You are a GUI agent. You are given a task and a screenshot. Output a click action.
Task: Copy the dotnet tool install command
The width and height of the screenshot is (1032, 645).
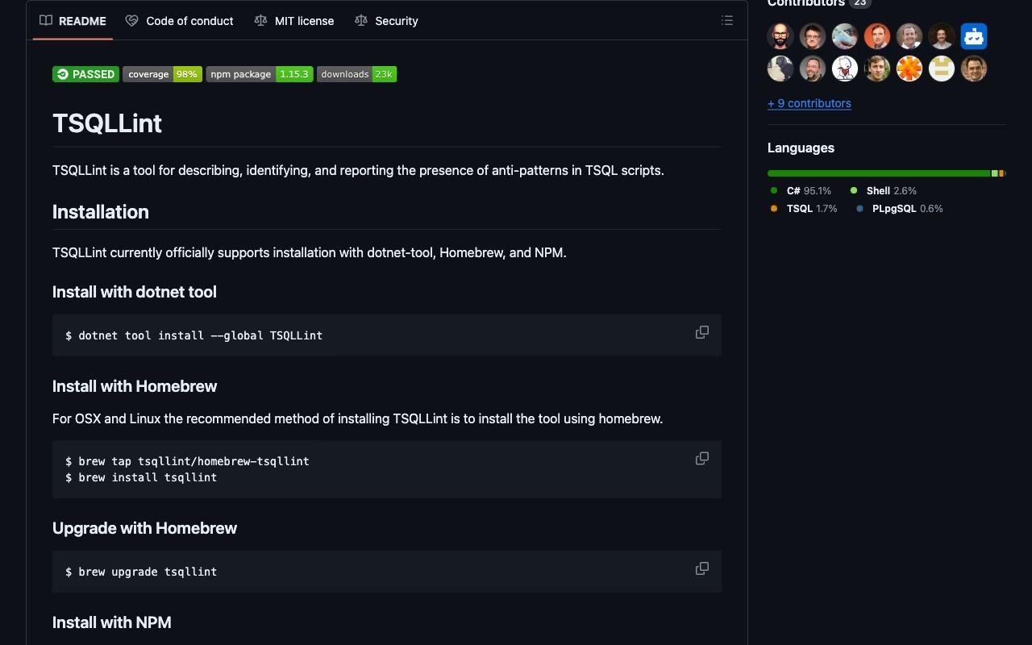pyautogui.click(x=702, y=332)
